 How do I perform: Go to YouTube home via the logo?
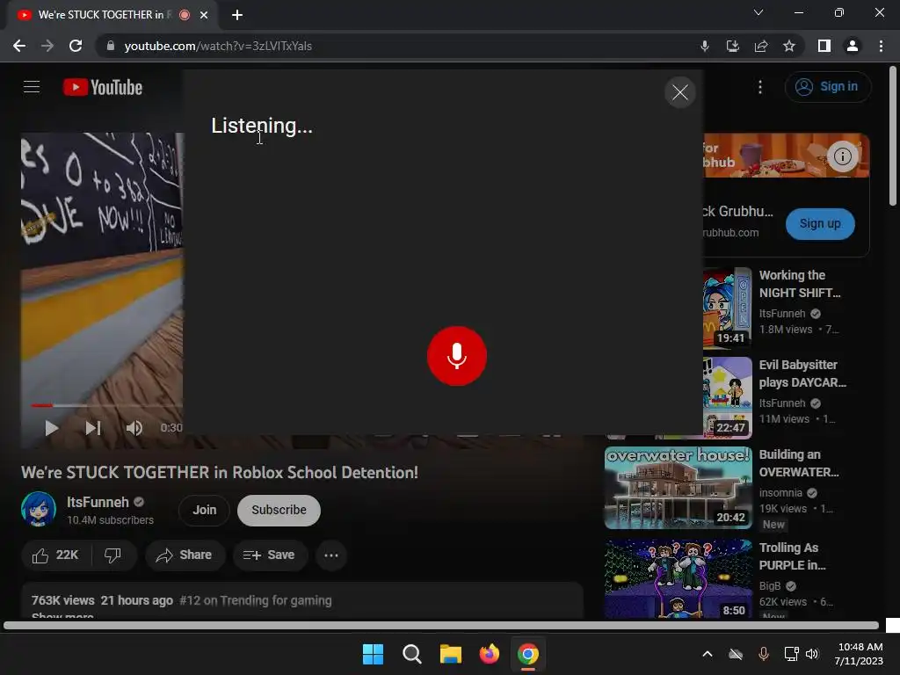coord(103,87)
